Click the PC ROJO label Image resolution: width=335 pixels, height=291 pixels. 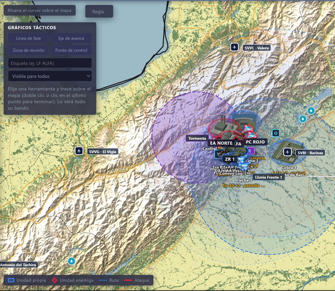click(x=255, y=142)
